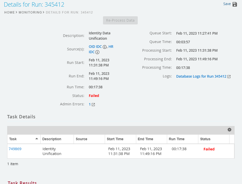The width and height of the screenshot is (242, 184).
Task: Click external link icon after Database Logs
Action: 229,77
